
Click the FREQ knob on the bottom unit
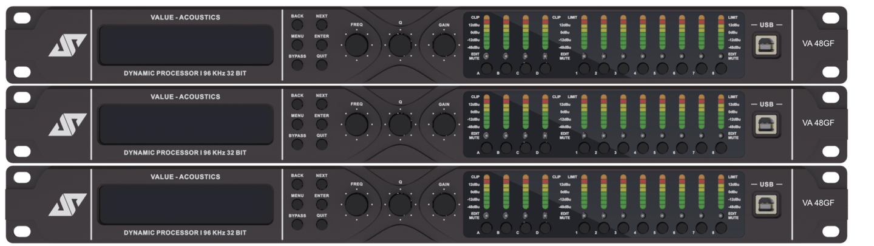pos(357,204)
